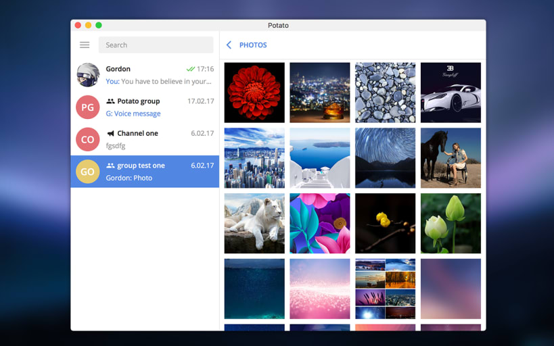Open the gray pebbles photo
Screen dimensions: 554x346
(x=385, y=93)
